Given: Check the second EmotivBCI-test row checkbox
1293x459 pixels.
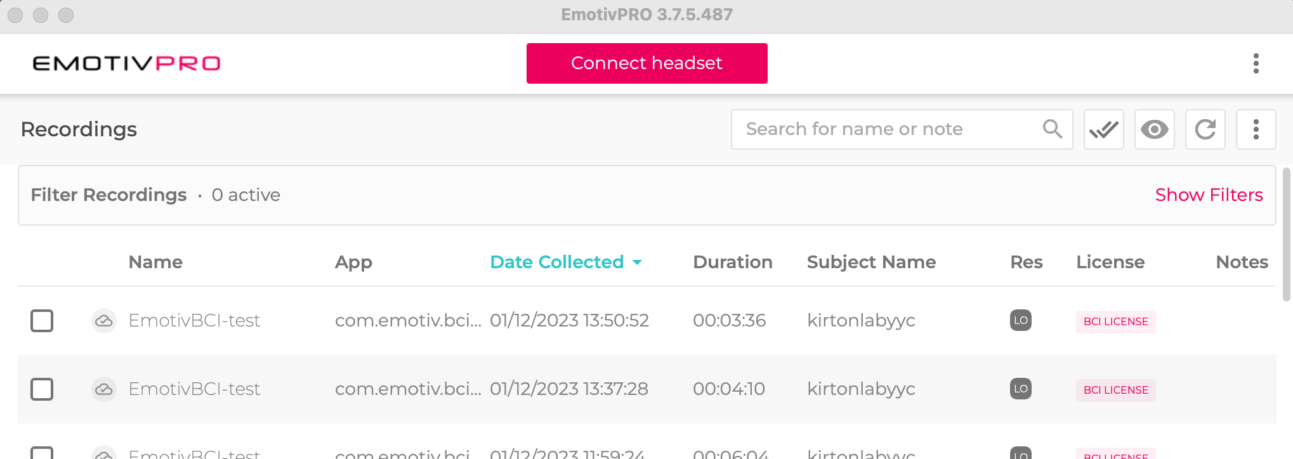Looking at the screenshot, I should [x=42, y=389].
